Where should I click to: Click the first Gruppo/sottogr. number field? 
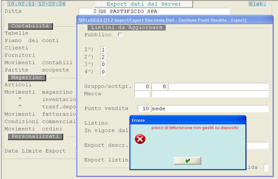pos(142,86)
